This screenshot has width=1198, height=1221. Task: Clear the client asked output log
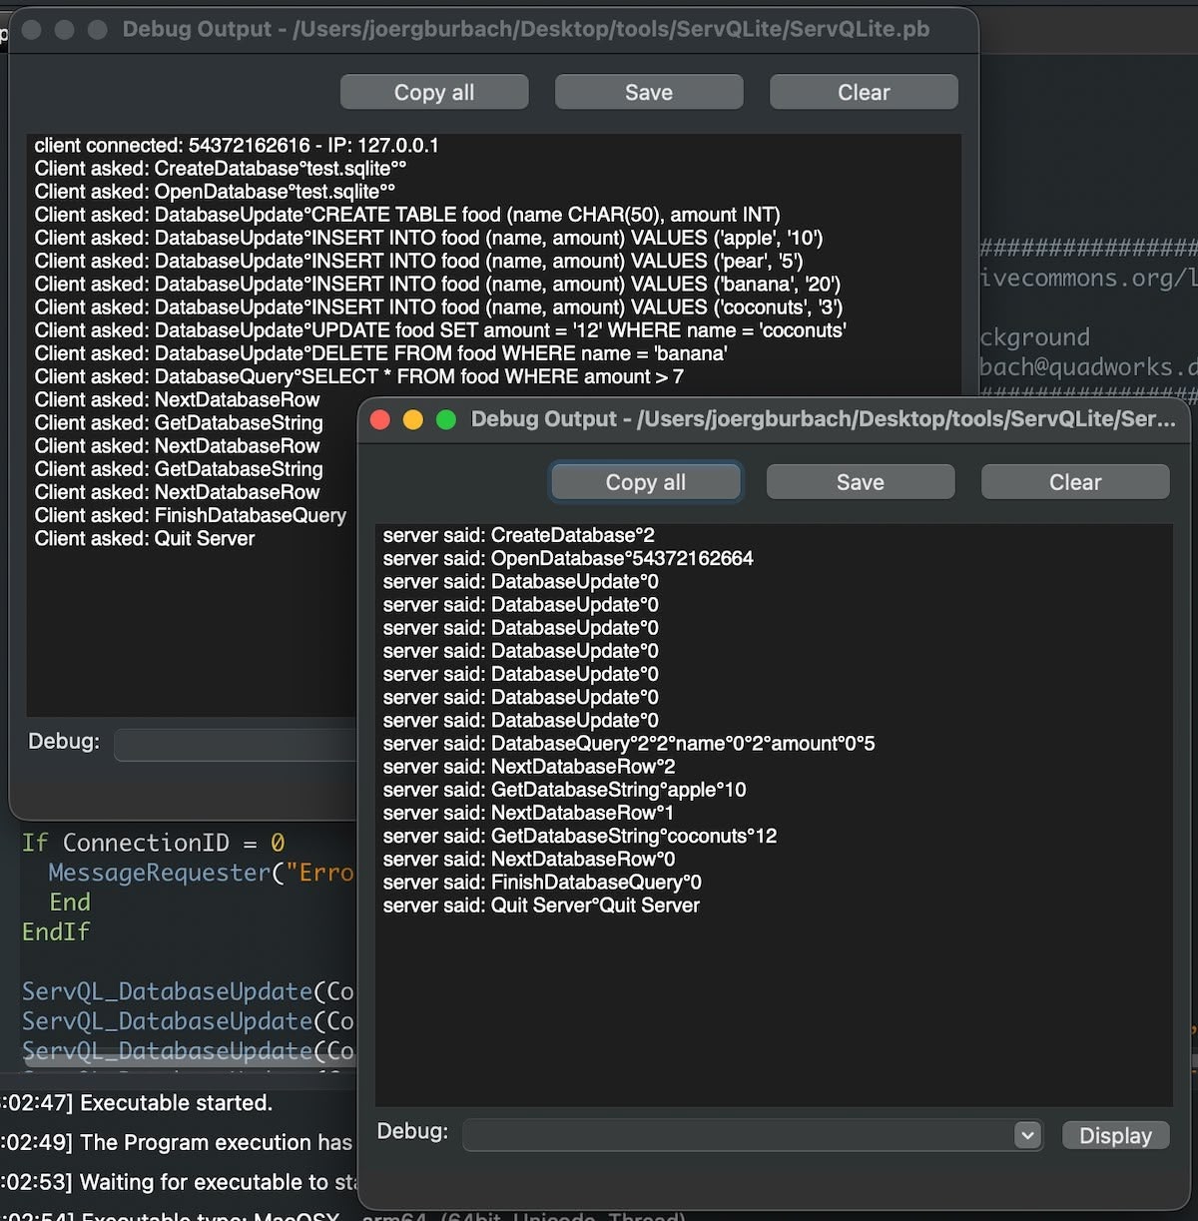click(x=863, y=92)
